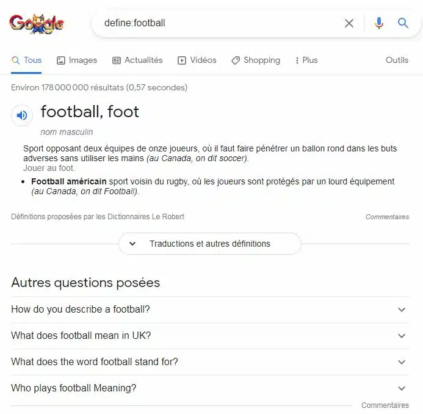Click Commentaires link beside dictionary source
Image resolution: width=423 pixels, height=414 pixels.
pyautogui.click(x=387, y=217)
